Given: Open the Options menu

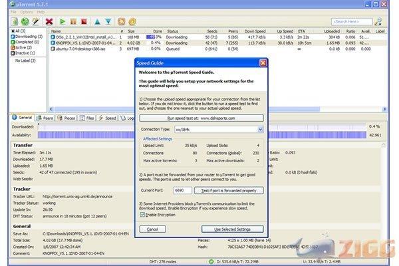Looking at the screenshot, I should point(27,12).
